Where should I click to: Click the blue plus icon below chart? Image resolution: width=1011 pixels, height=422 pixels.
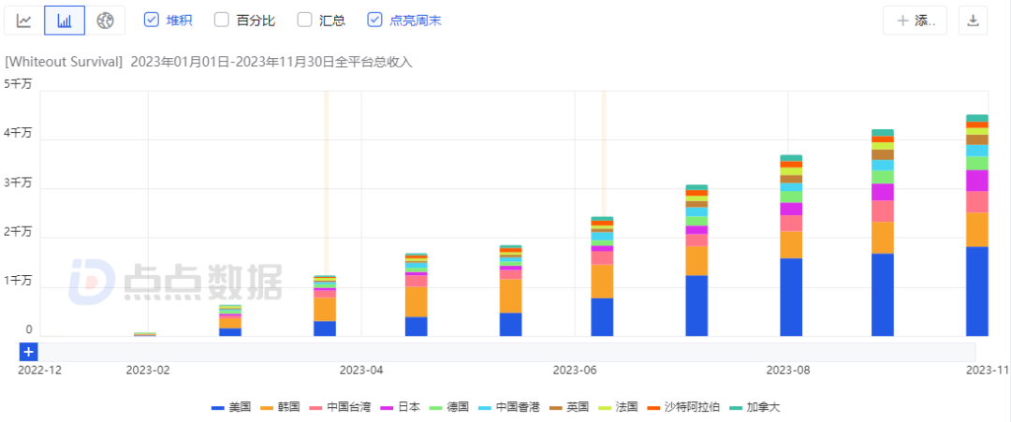29,352
